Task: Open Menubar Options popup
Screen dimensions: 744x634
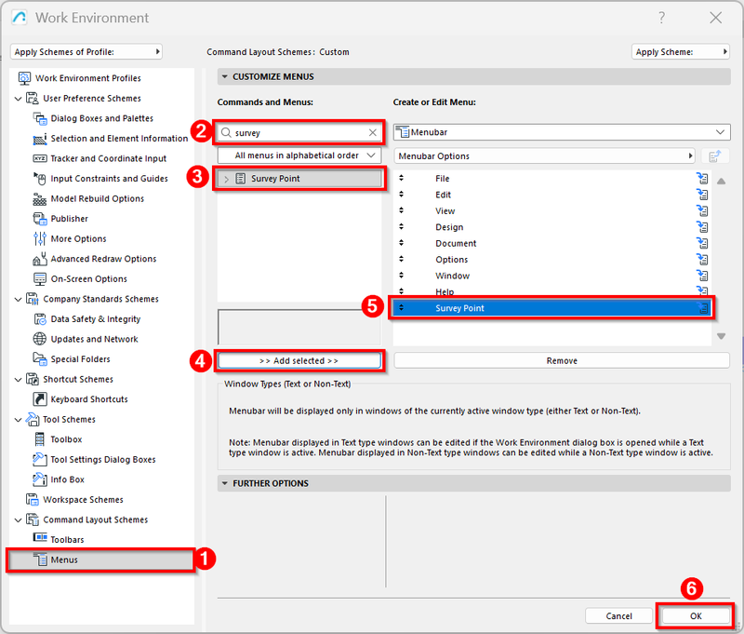Action: coord(544,155)
